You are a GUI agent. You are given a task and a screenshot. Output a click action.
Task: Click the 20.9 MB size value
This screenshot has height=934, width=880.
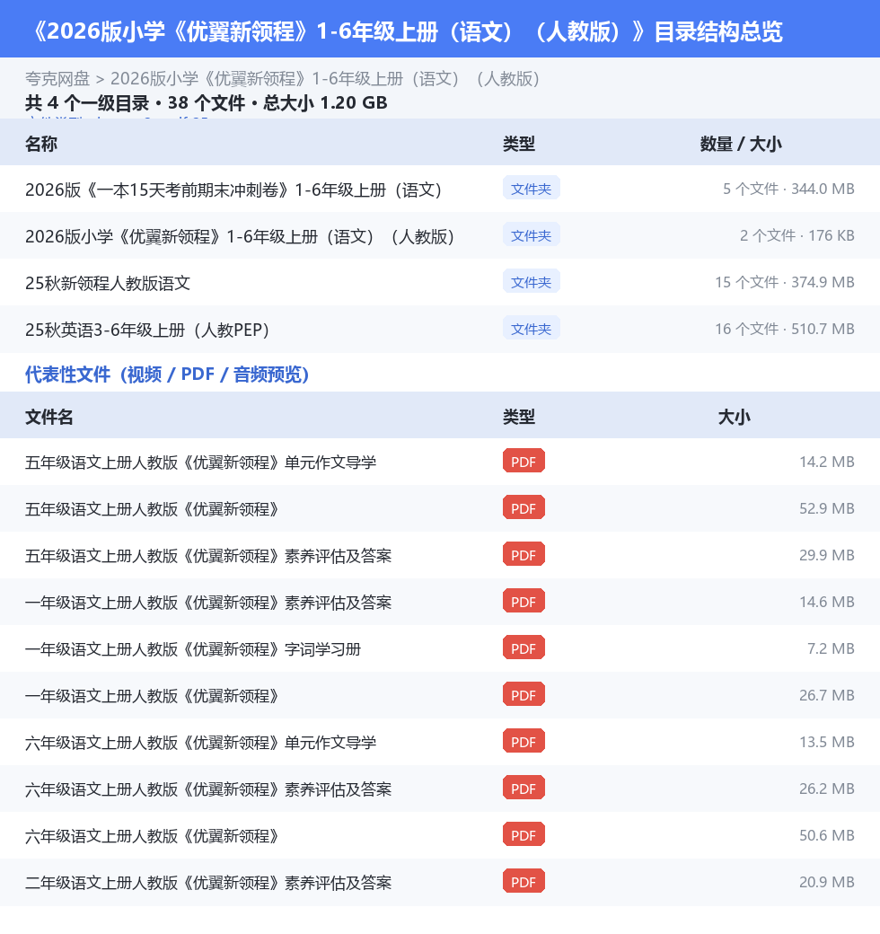click(x=826, y=882)
